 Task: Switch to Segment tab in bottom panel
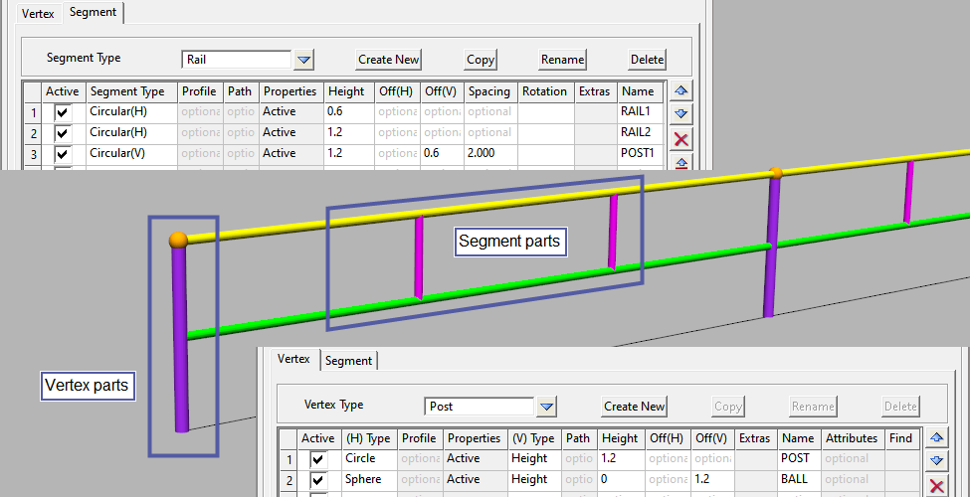tap(348, 361)
